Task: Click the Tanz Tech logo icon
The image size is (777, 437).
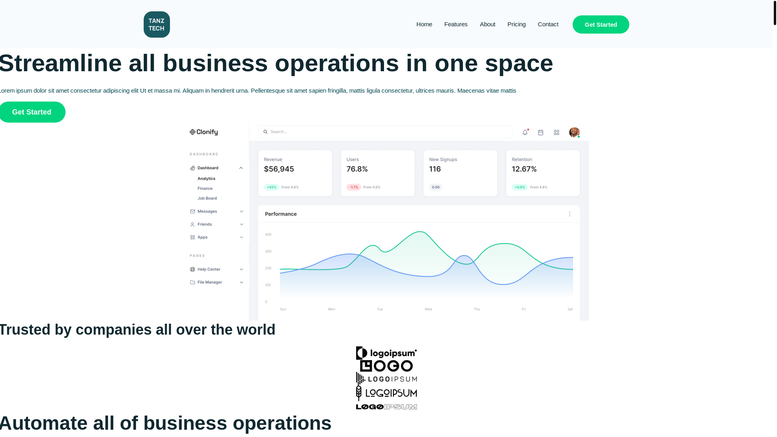Action: tap(157, 24)
